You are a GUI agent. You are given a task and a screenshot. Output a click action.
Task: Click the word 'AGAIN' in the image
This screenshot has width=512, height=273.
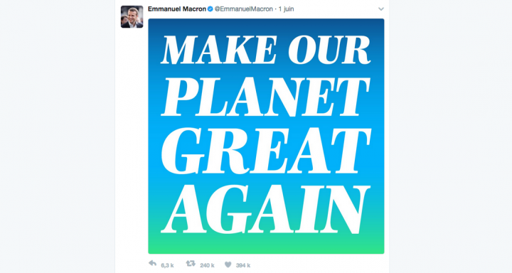[x=265, y=209]
